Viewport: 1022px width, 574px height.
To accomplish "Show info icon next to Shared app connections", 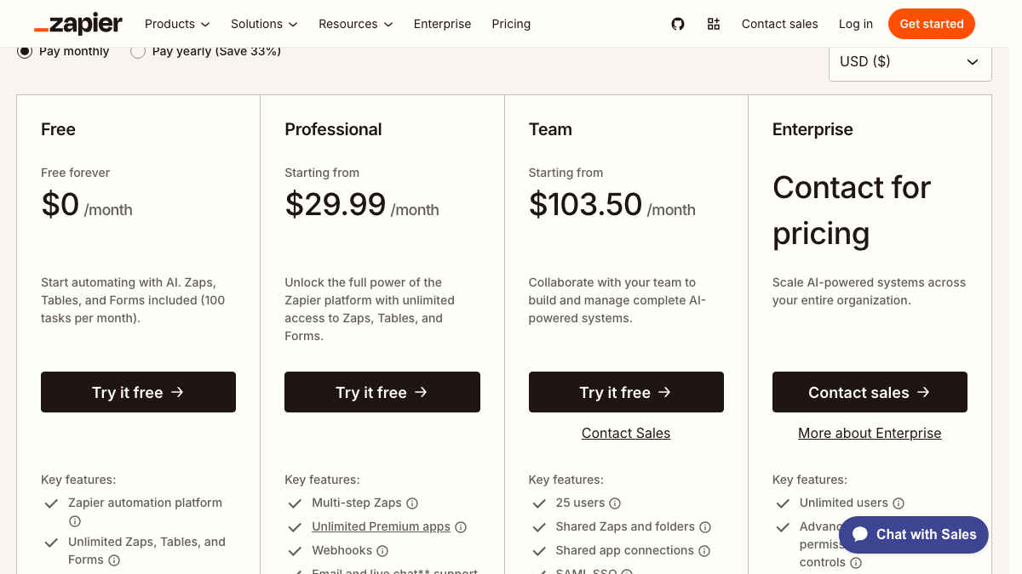I will click(704, 551).
